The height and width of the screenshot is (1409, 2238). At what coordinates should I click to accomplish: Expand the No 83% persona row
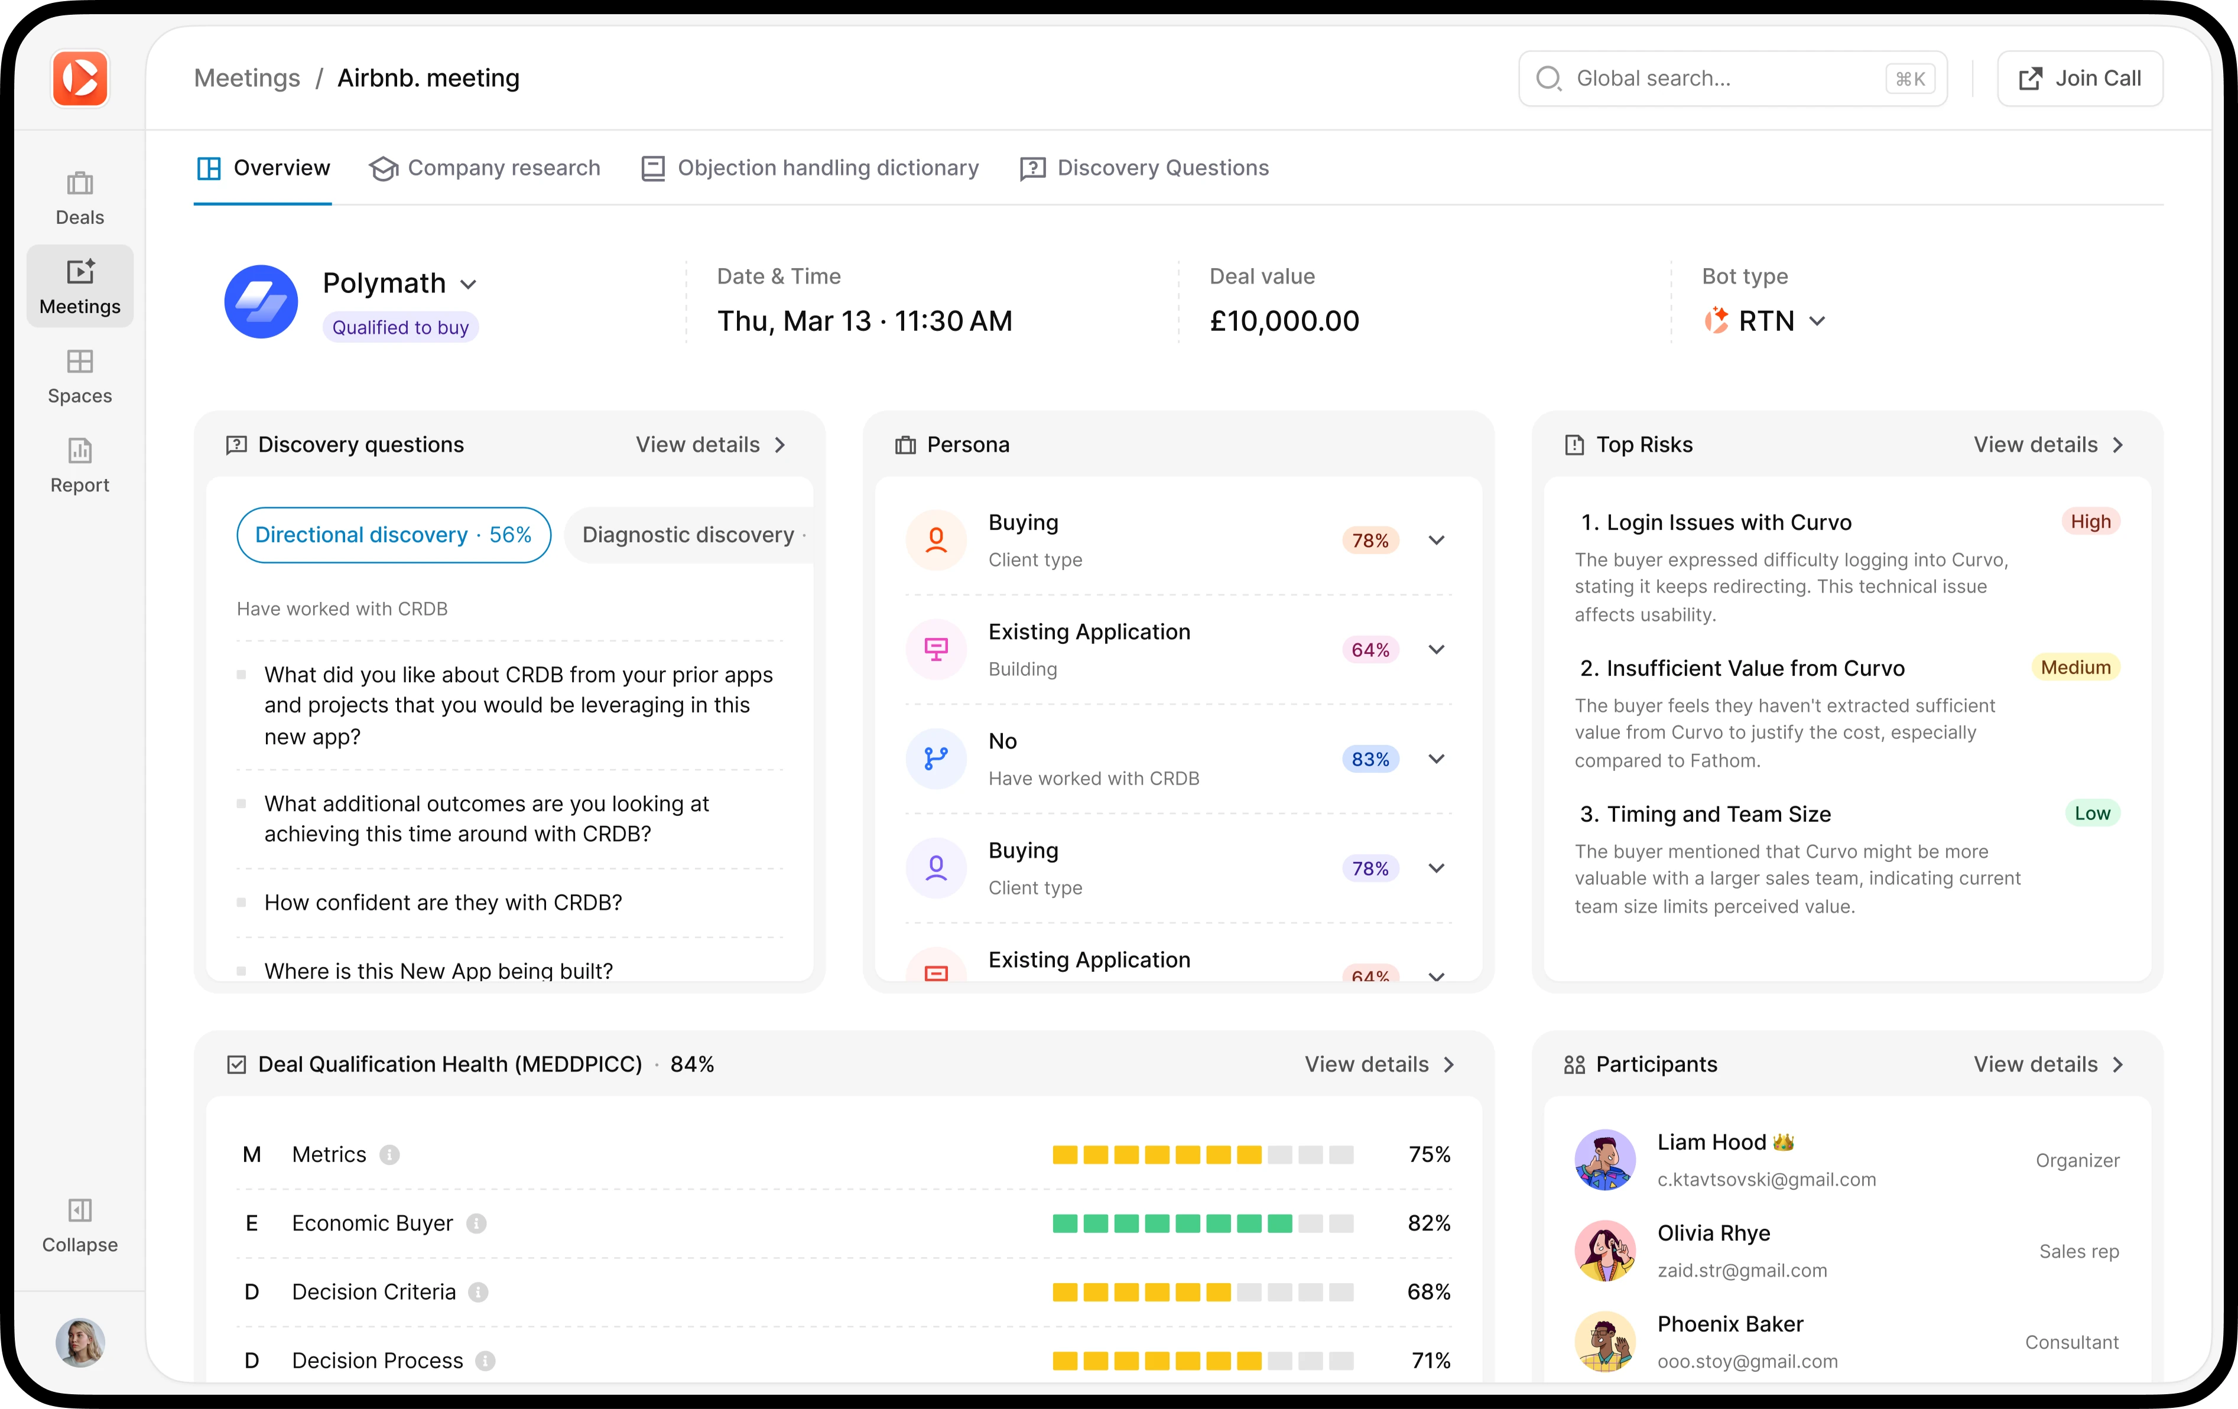coord(1437,759)
